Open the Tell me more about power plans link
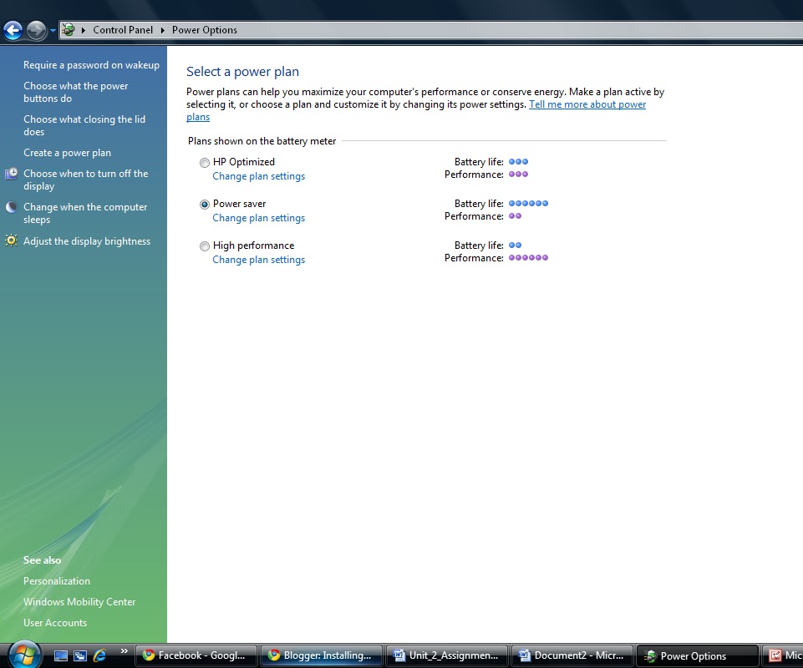803x668 pixels. click(587, 104)
